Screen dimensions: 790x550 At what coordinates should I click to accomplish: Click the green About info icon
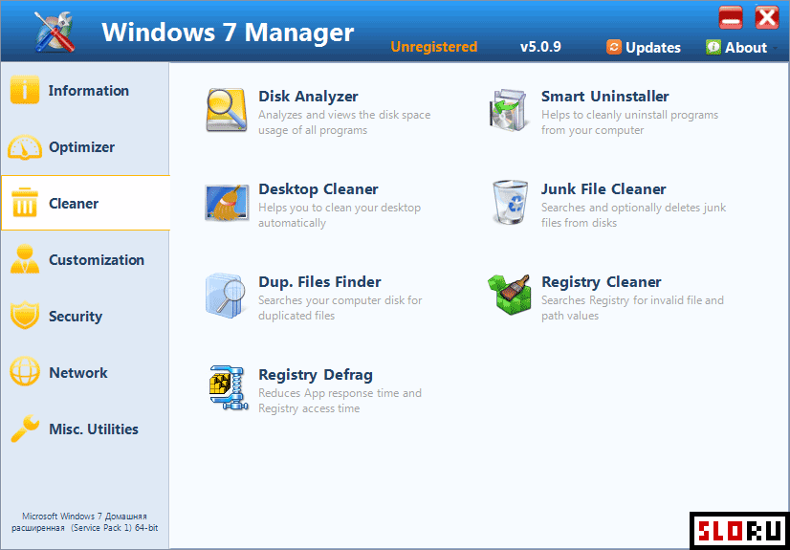tap(713, 47)
